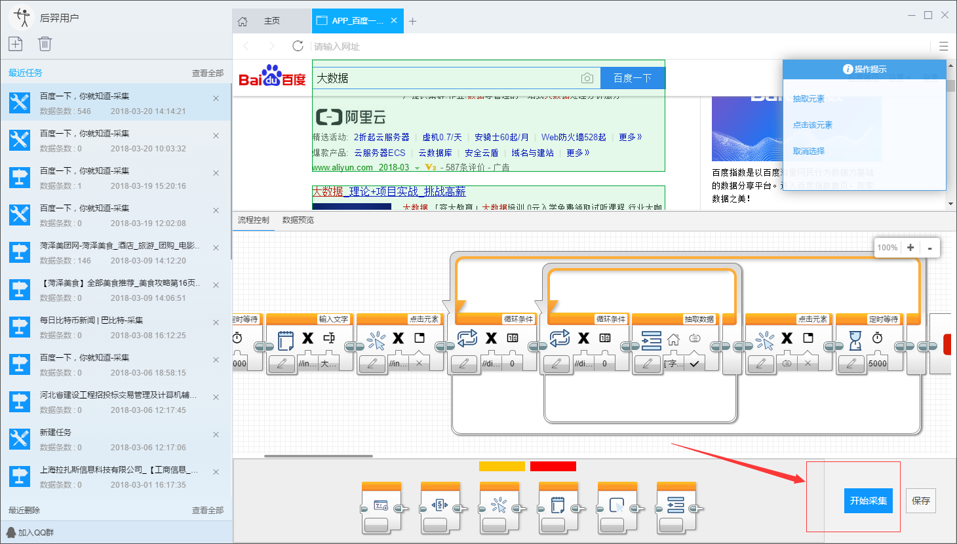Viewport: 957px width, 544px height.
Task: Toggle the checkmark on extract-data block
Action: point(694,363)
